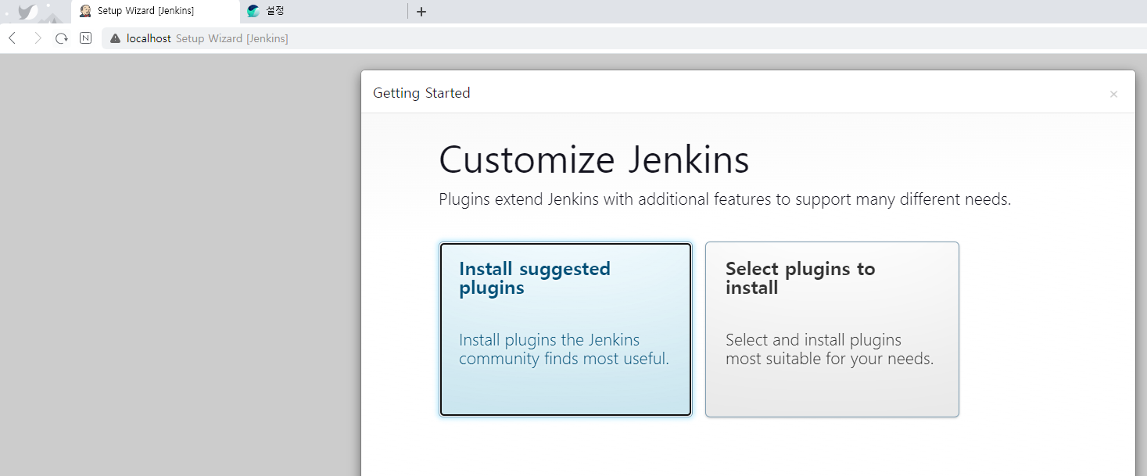Click the Jenkins favicon on first tab

click(x=85, y=11)
